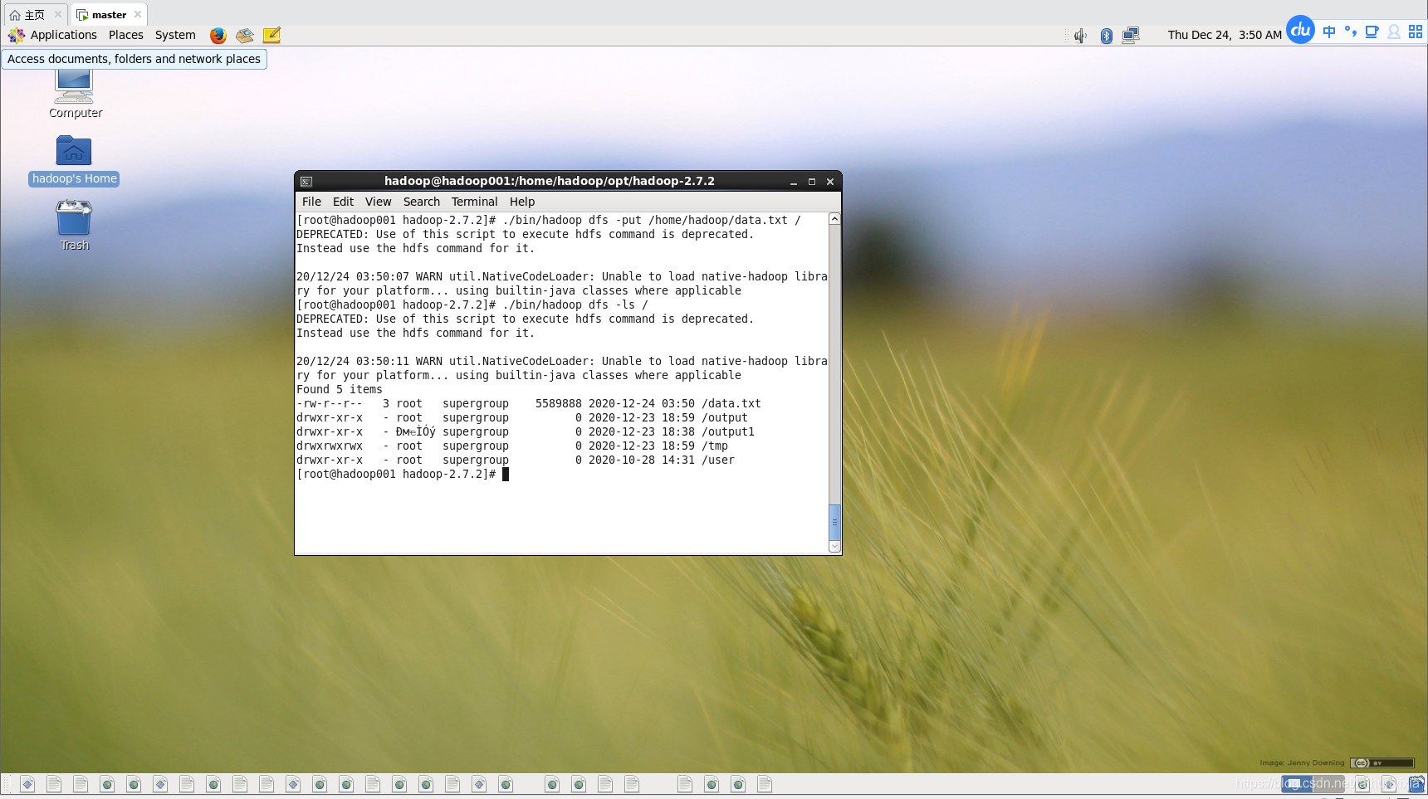Open the terminal Edit menu
1428x799 pixels.
343,202
